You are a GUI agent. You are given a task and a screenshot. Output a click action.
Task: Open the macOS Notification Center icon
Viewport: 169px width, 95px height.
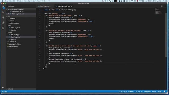(166, 1)
